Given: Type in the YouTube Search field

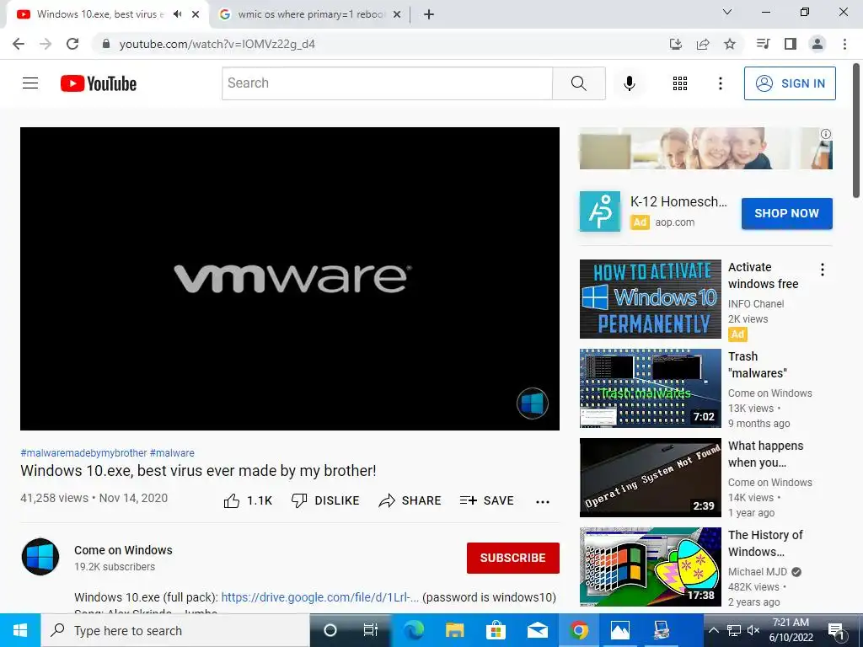Looking at the screenshot, I should click(387, 83).
